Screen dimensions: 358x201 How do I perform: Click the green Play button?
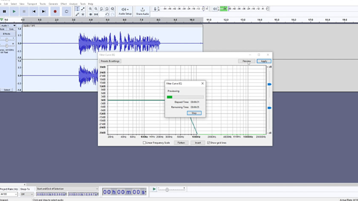click(x=14, y=11)
